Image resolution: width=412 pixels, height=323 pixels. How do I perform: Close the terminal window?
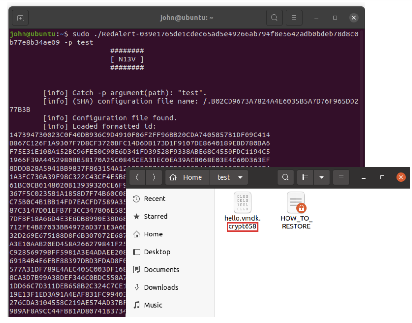354,18
